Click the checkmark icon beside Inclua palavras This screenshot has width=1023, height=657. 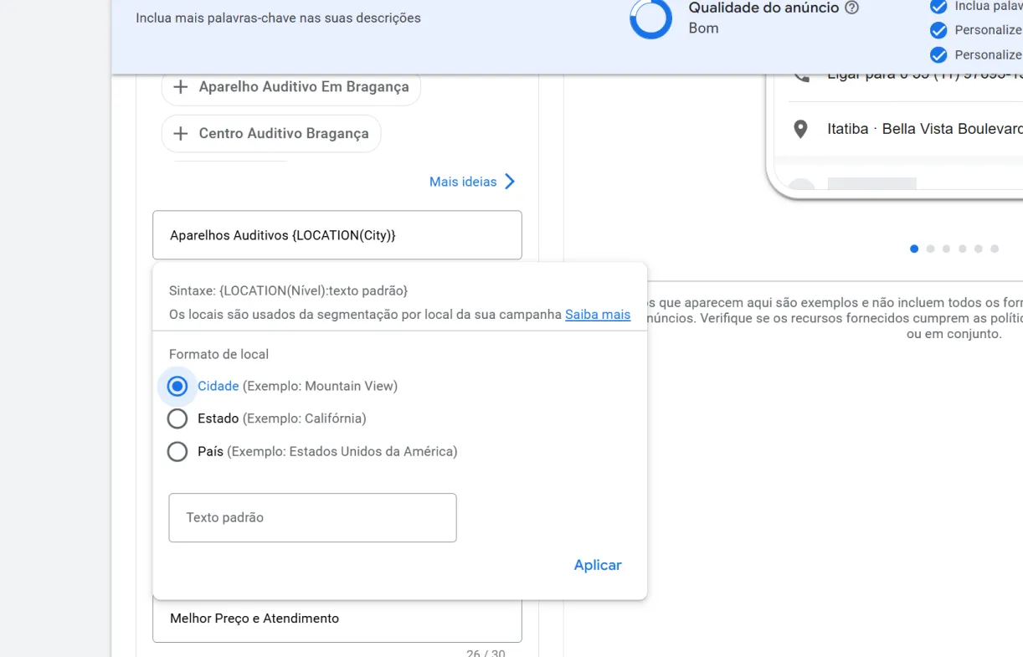pos(938,7)
